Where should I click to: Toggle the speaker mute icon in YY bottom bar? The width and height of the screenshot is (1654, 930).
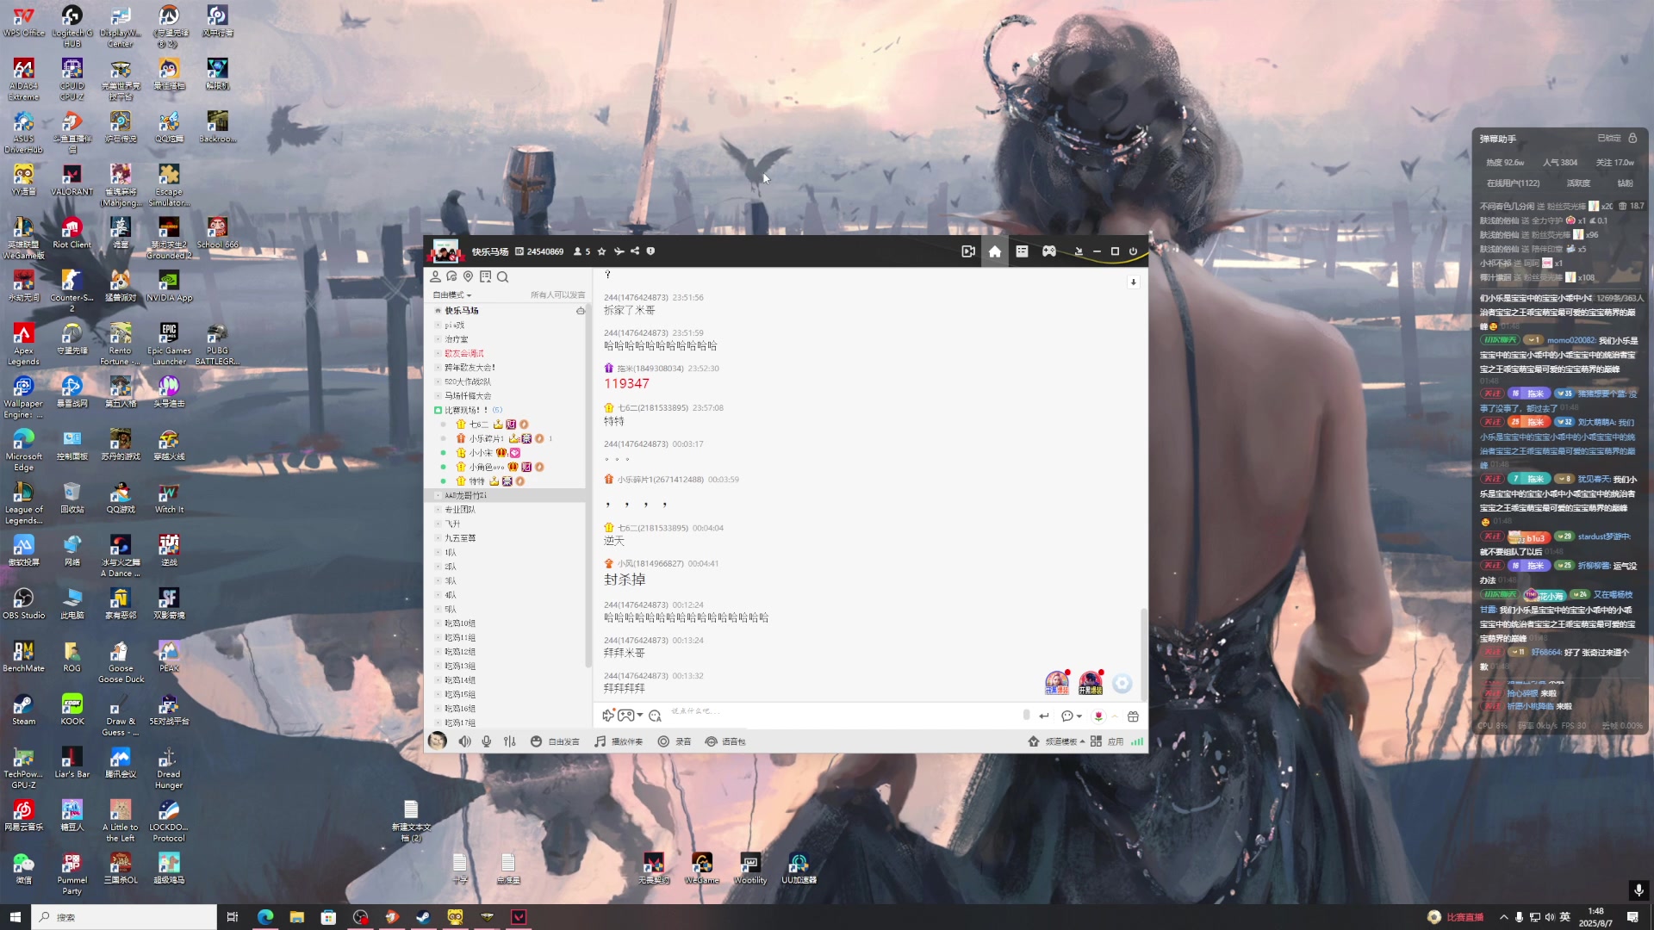(464, 741)
